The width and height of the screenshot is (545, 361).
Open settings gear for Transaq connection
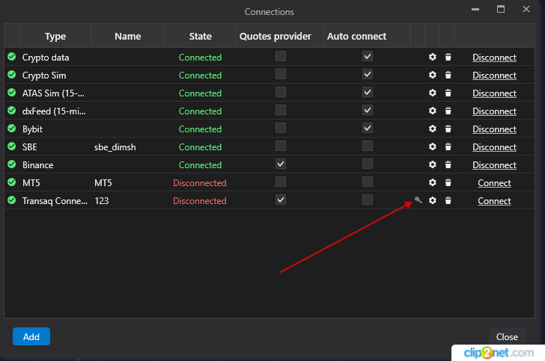click(433, 200)
